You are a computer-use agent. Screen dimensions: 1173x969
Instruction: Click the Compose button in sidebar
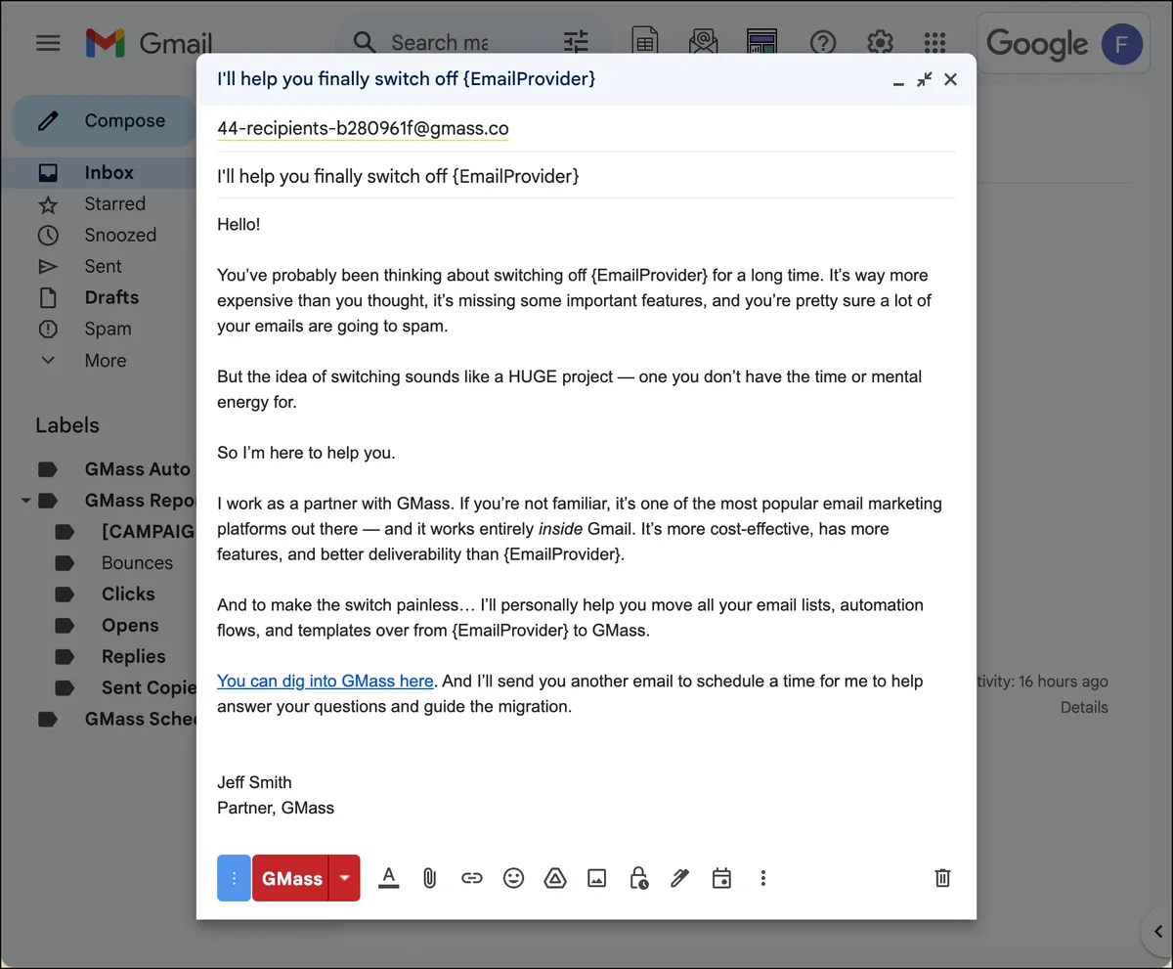104,121
